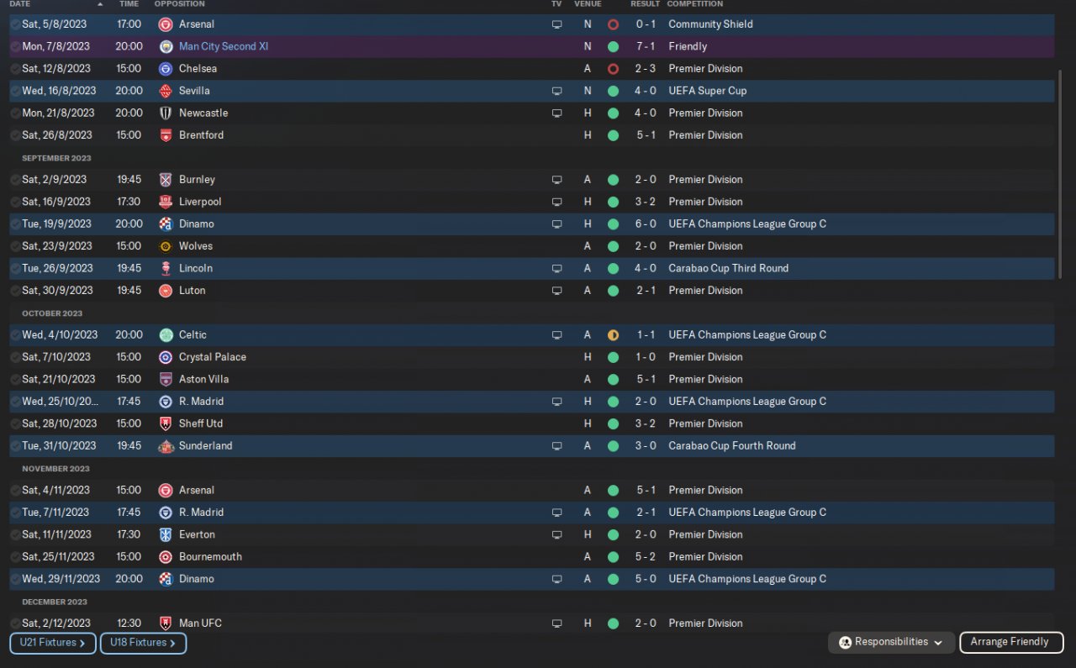Click the TV icon on the Lincoln fixture
The height and width of the screenshot is (668, 1076).
(556, 269)
